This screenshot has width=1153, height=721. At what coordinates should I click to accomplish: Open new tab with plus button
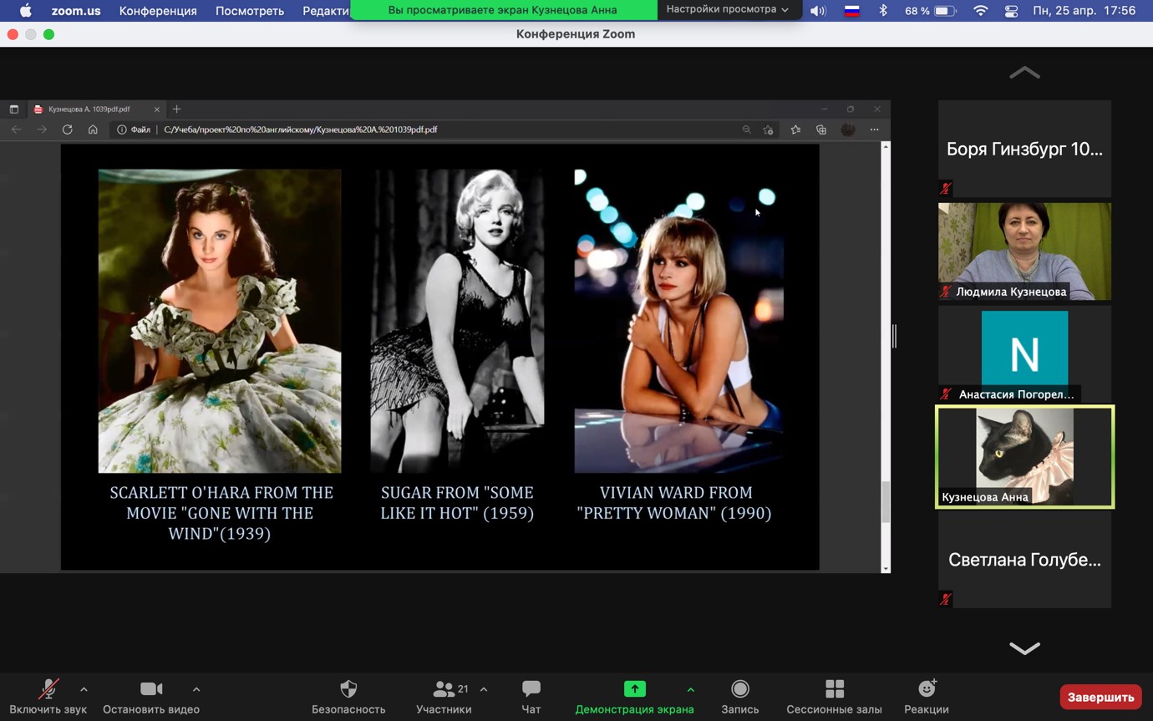coord(176,109)
